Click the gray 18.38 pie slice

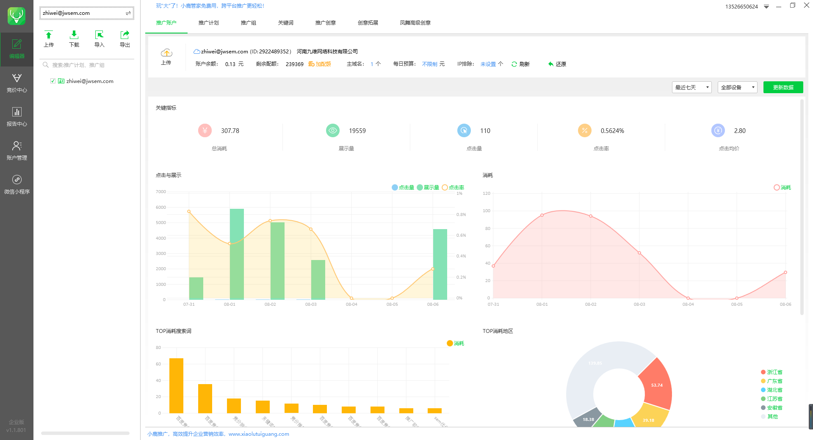588,418
